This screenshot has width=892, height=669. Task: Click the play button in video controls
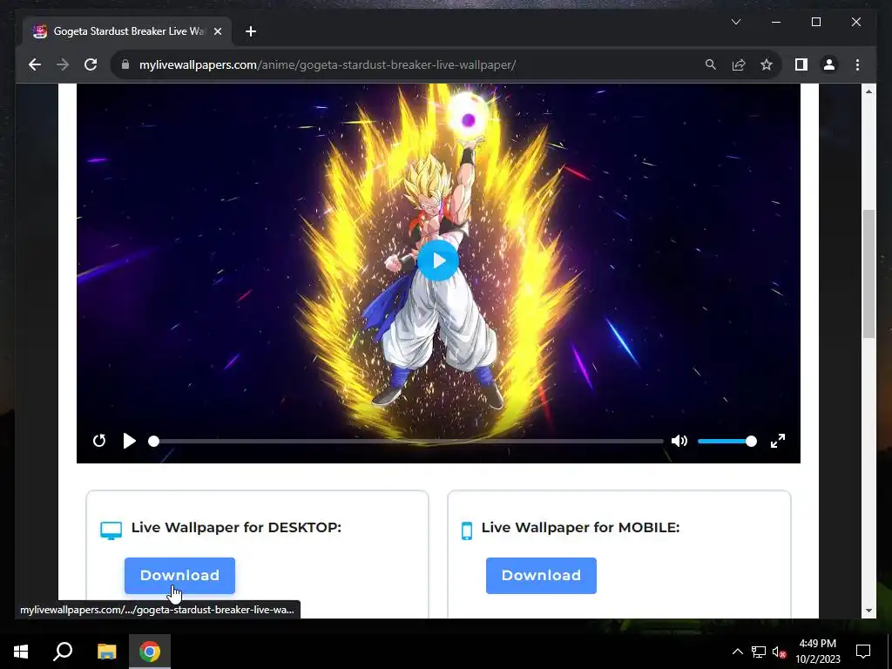(129, 441)
